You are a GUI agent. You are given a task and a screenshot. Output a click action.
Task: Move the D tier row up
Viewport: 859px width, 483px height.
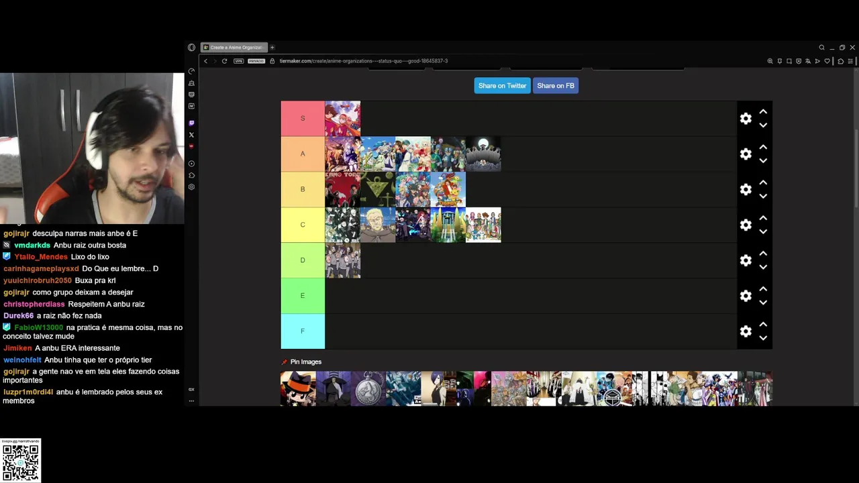coord(763,254)
